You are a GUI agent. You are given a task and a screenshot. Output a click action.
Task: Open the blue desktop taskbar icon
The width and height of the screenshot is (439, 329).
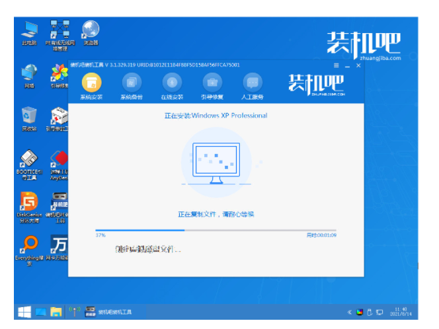click(x=40, y=312)
